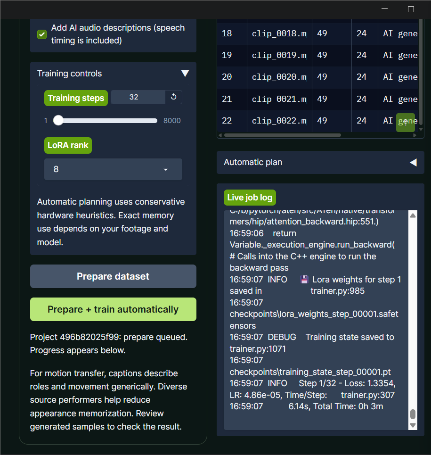Click the Training controls heading text

point(70,74)
